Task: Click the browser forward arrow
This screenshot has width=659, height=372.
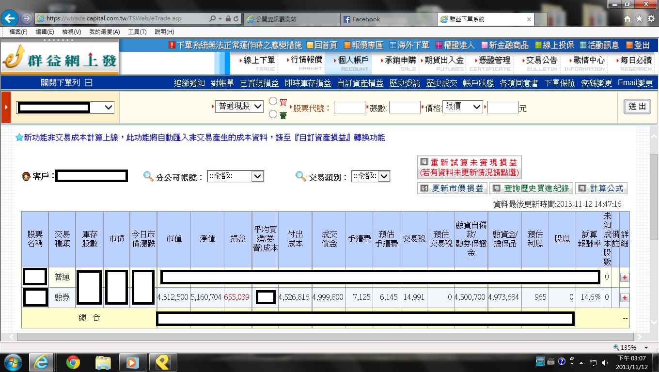Action: pyautogui.click(x=27, y=18)
